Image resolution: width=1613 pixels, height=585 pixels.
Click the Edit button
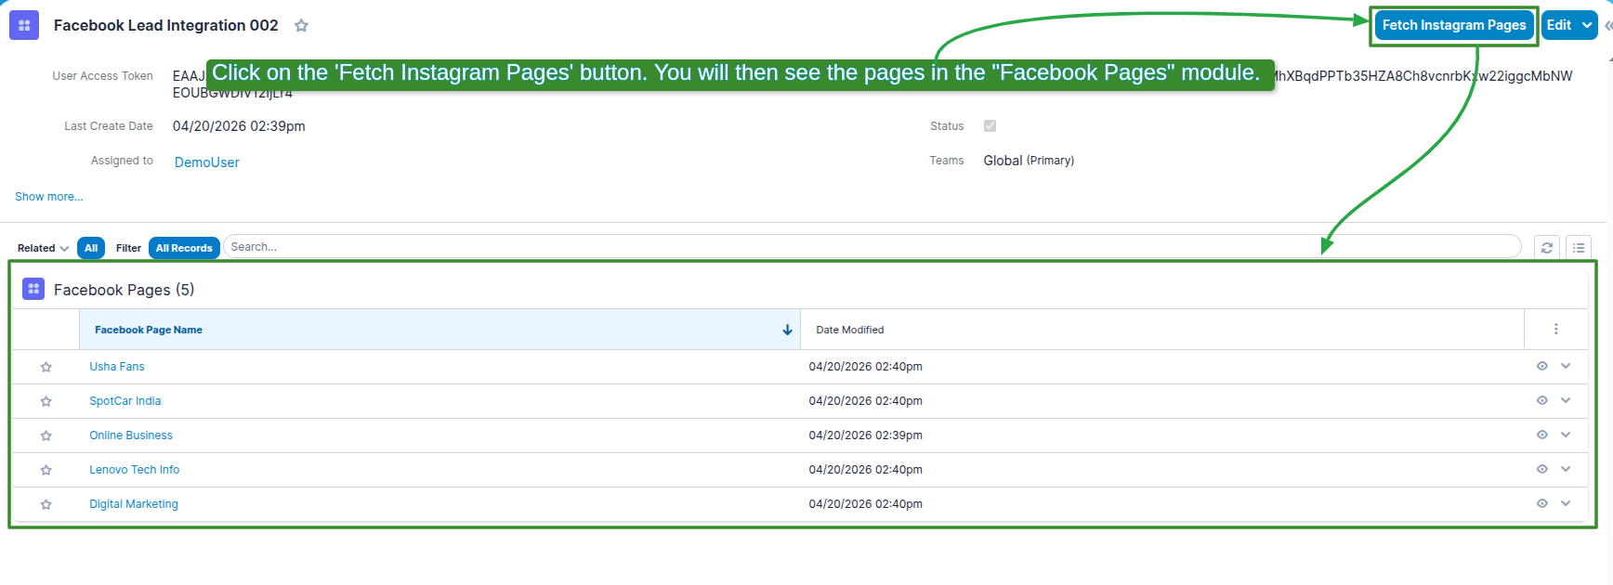coord(1559,25)
